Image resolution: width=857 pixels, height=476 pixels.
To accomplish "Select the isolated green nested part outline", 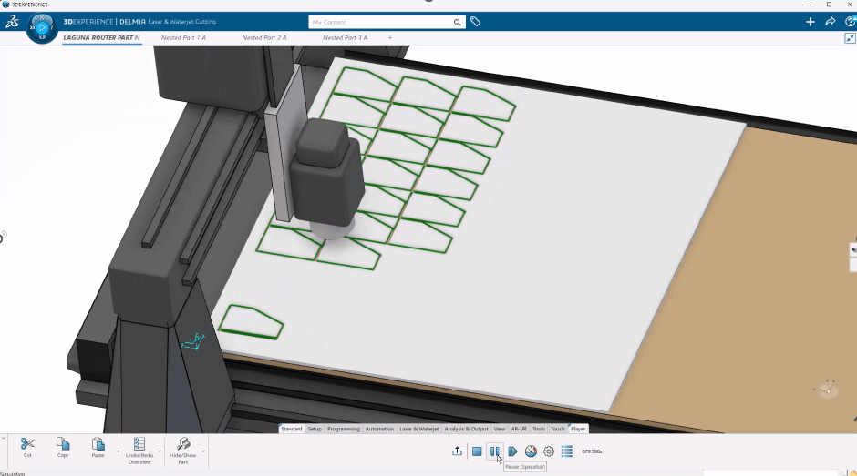I will pos(251,322).
